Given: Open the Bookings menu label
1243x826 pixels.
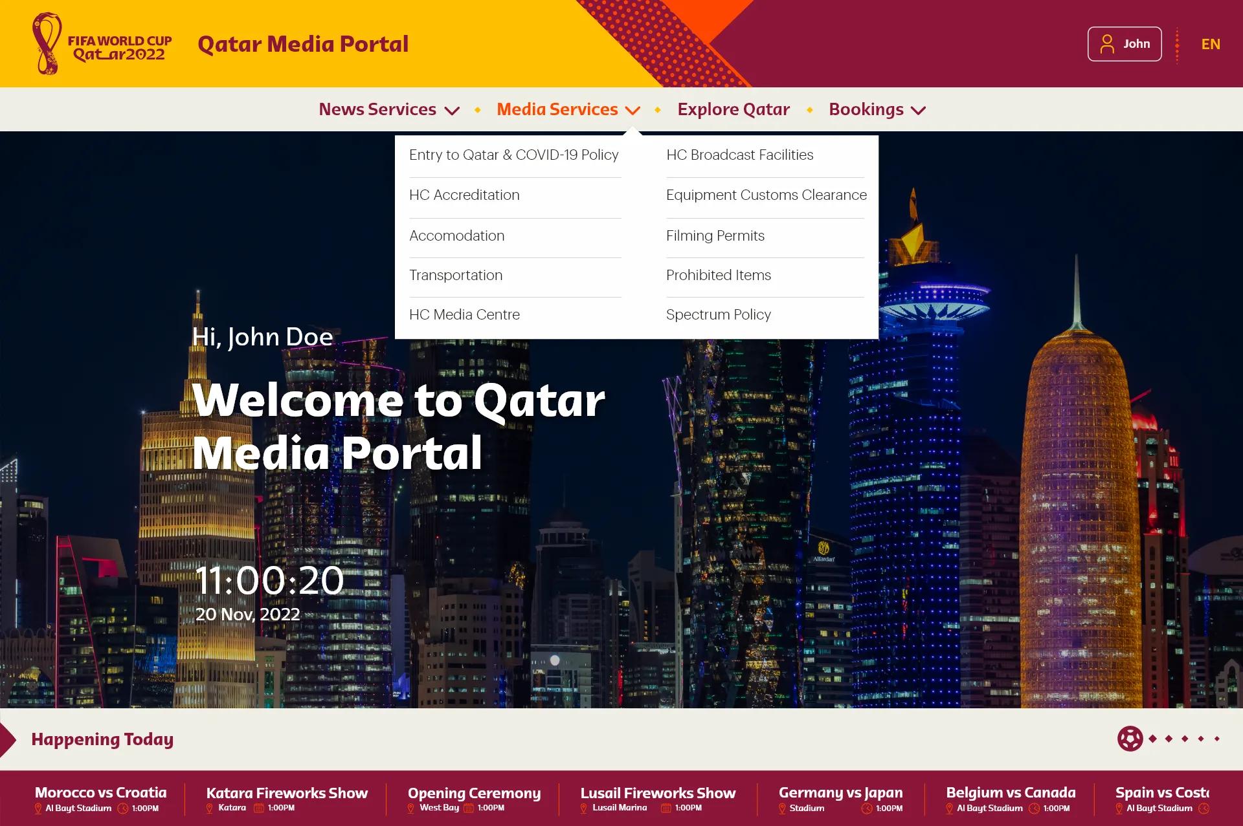Looking at the screenshot, I should [x=866, y=109].
